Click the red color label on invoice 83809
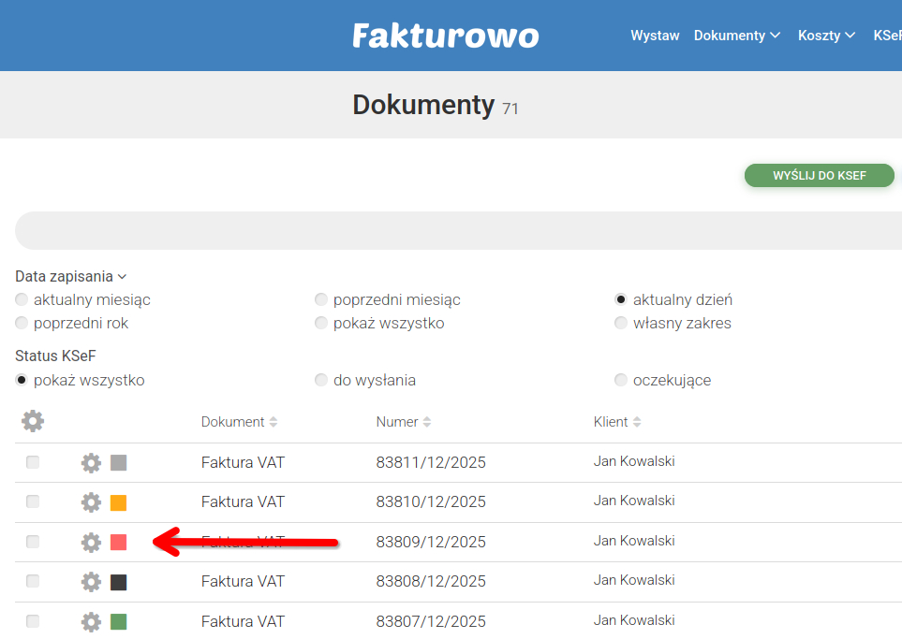Image resolution: width=902 pixels, height=639 pixels. (x=119, y=542)
